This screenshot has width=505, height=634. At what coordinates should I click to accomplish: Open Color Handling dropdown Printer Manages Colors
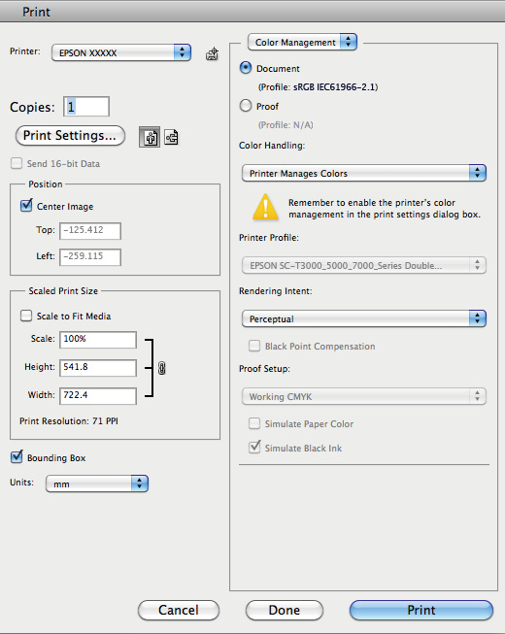point(364,173)
